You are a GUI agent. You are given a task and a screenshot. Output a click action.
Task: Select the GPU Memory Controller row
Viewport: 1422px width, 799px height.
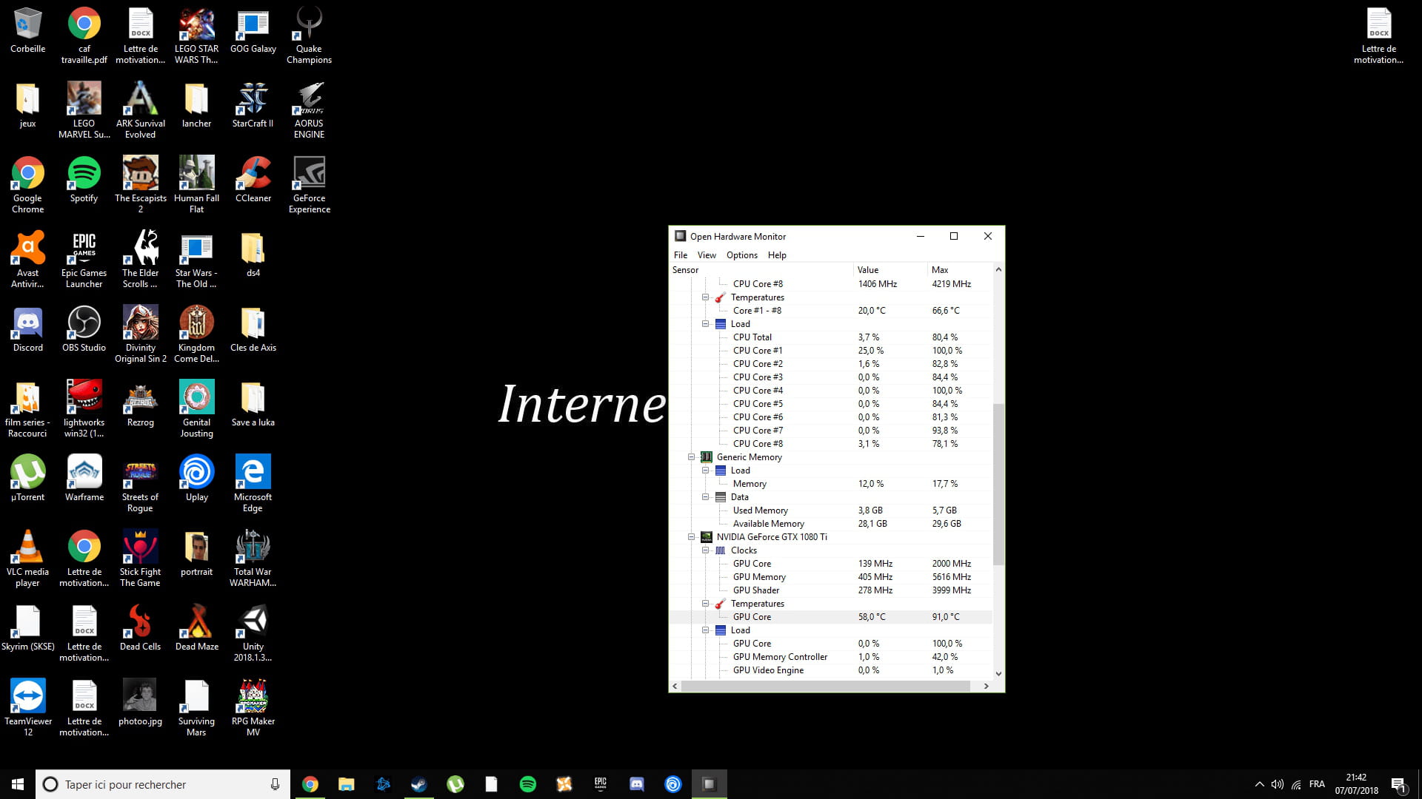pyautogui.click(x=830, y=657)
